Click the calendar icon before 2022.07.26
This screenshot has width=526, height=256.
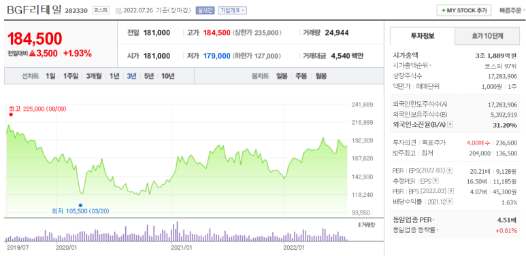point(118,11)
